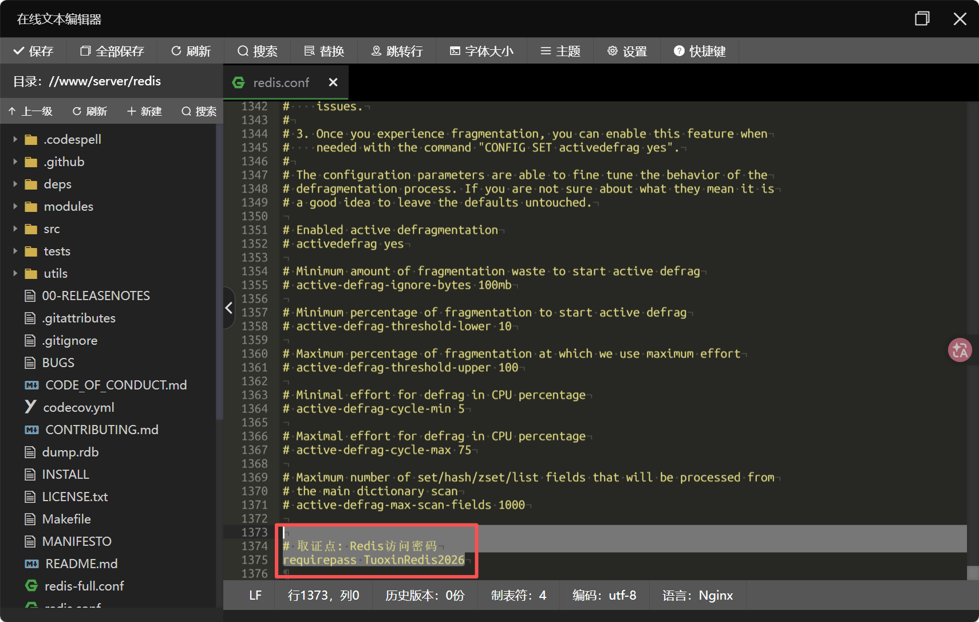The height and width of the screenshot is (622, 979).
Task: Click the CONTRIBUTING.md markdown icon
Action: point(31,430)
